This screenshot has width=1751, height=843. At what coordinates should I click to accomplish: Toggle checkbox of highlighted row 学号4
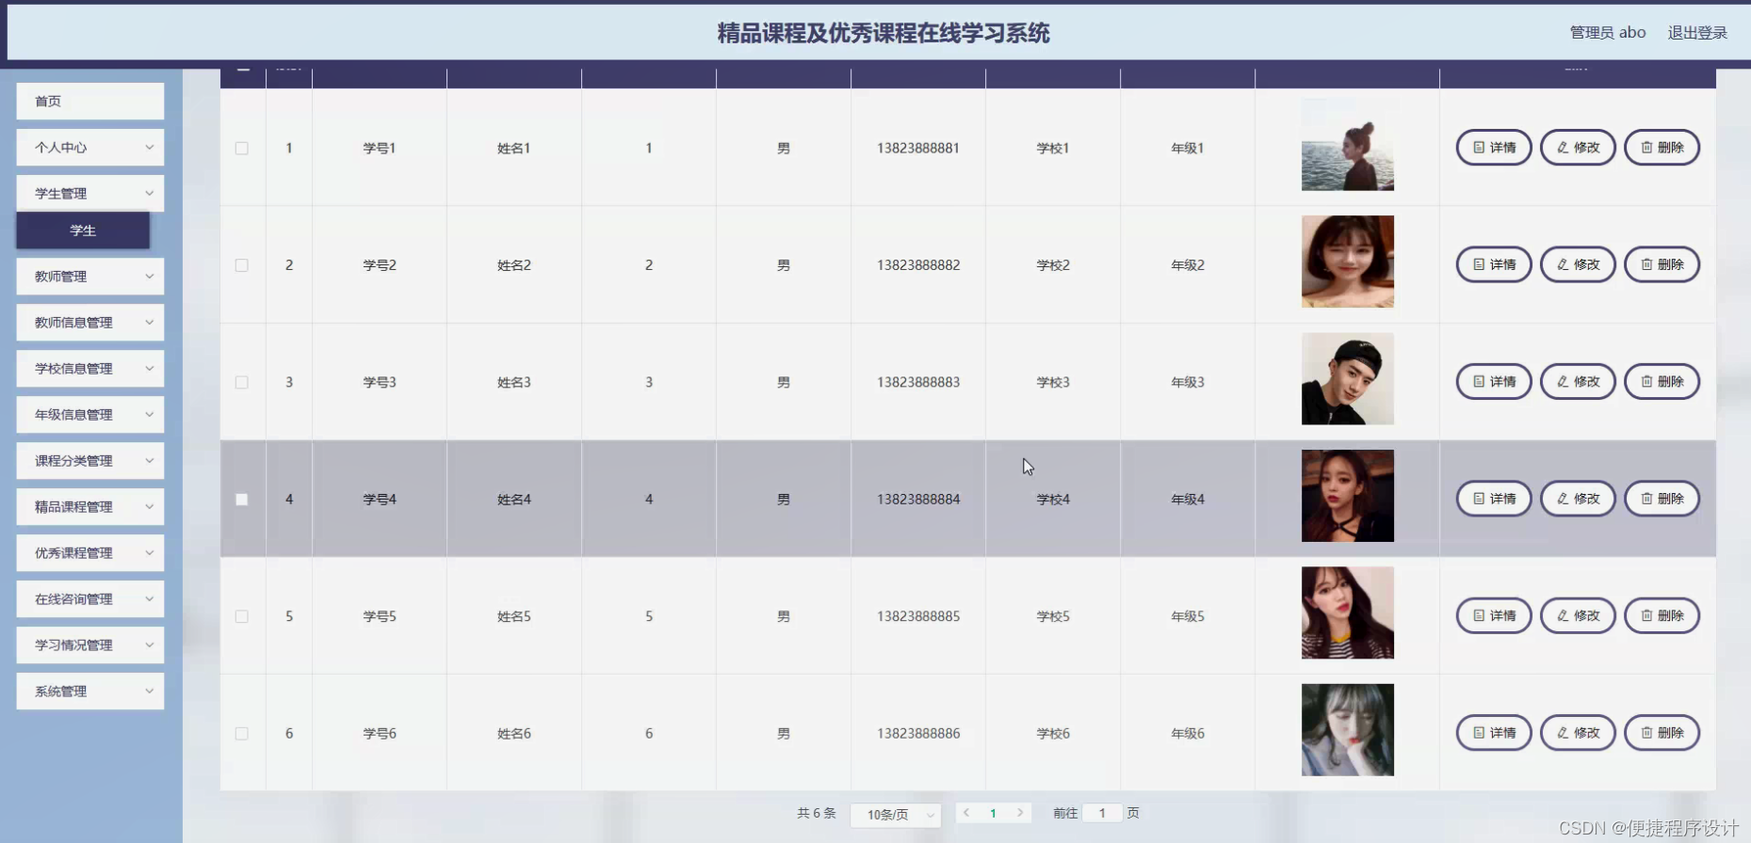coord(242,500)
